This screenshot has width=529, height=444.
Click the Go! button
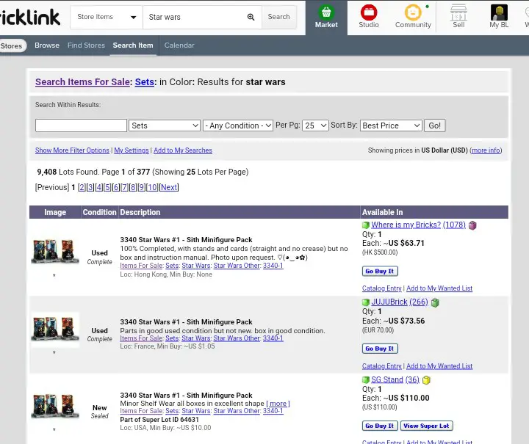[x=434, y=125]
